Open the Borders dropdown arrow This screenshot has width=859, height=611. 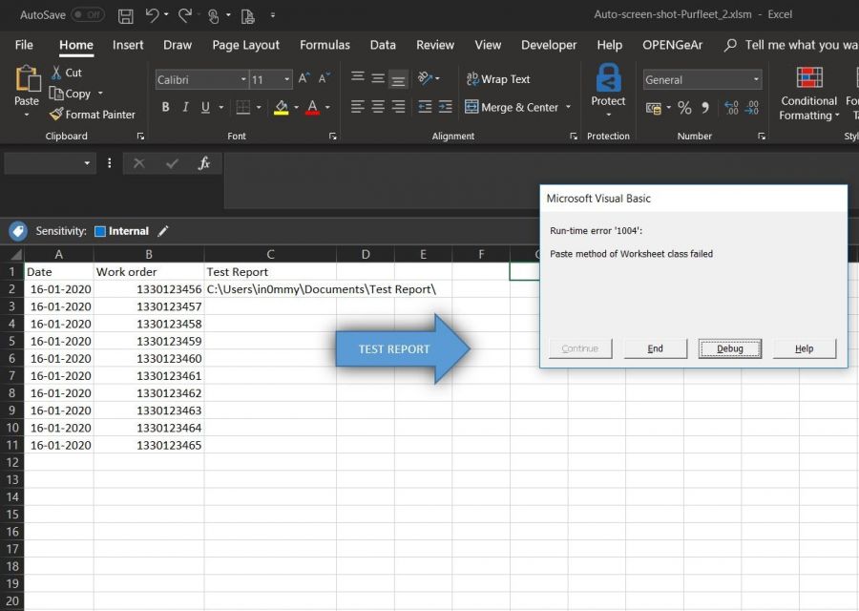258,107
